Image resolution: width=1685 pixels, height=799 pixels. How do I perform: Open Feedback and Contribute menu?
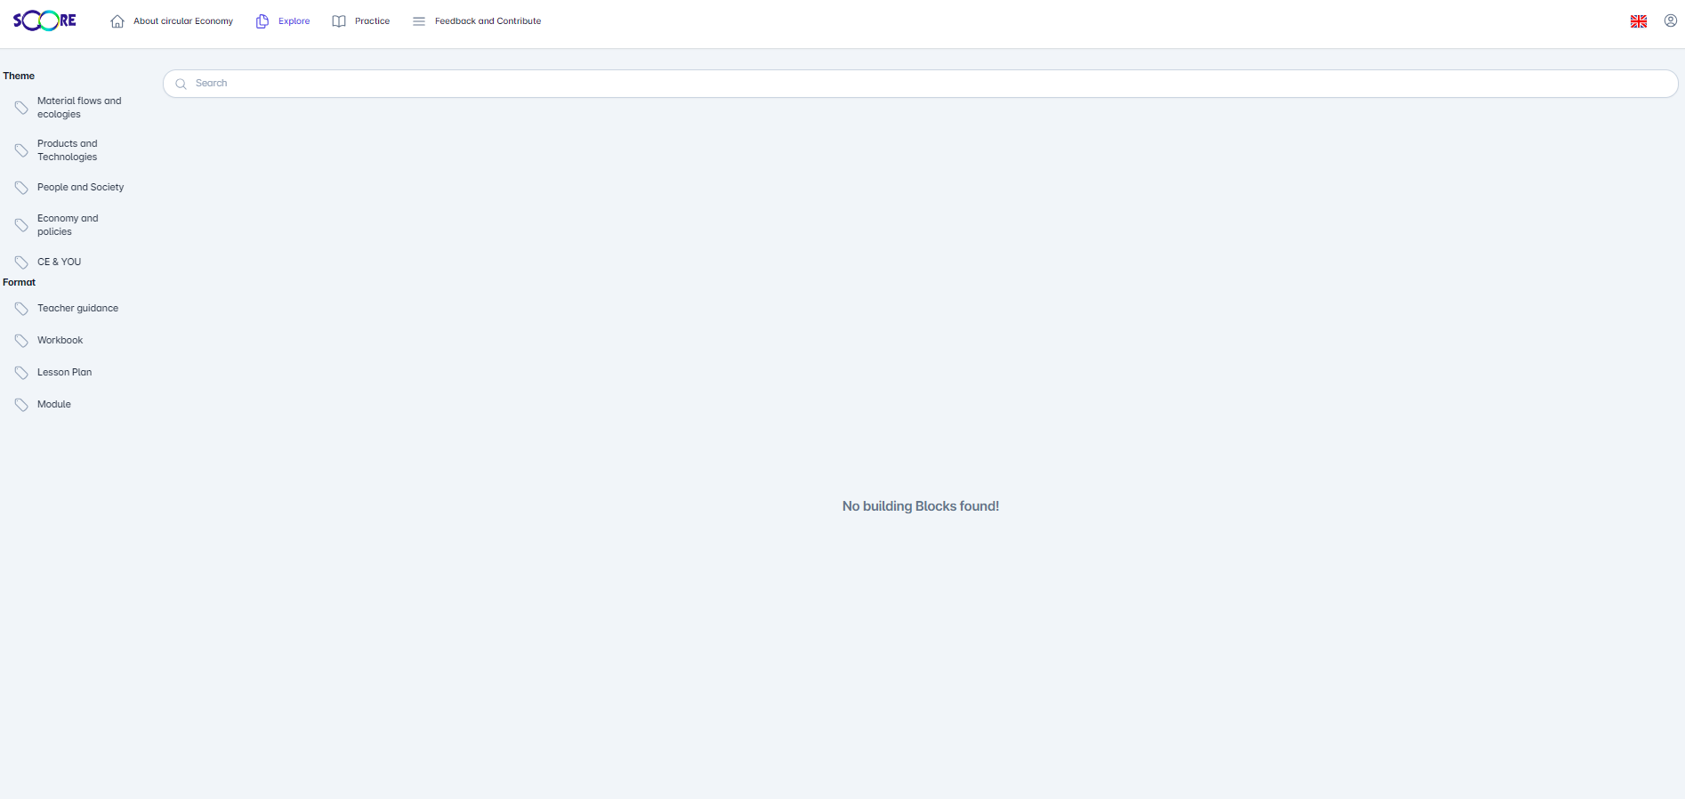[x=488, y=21]
